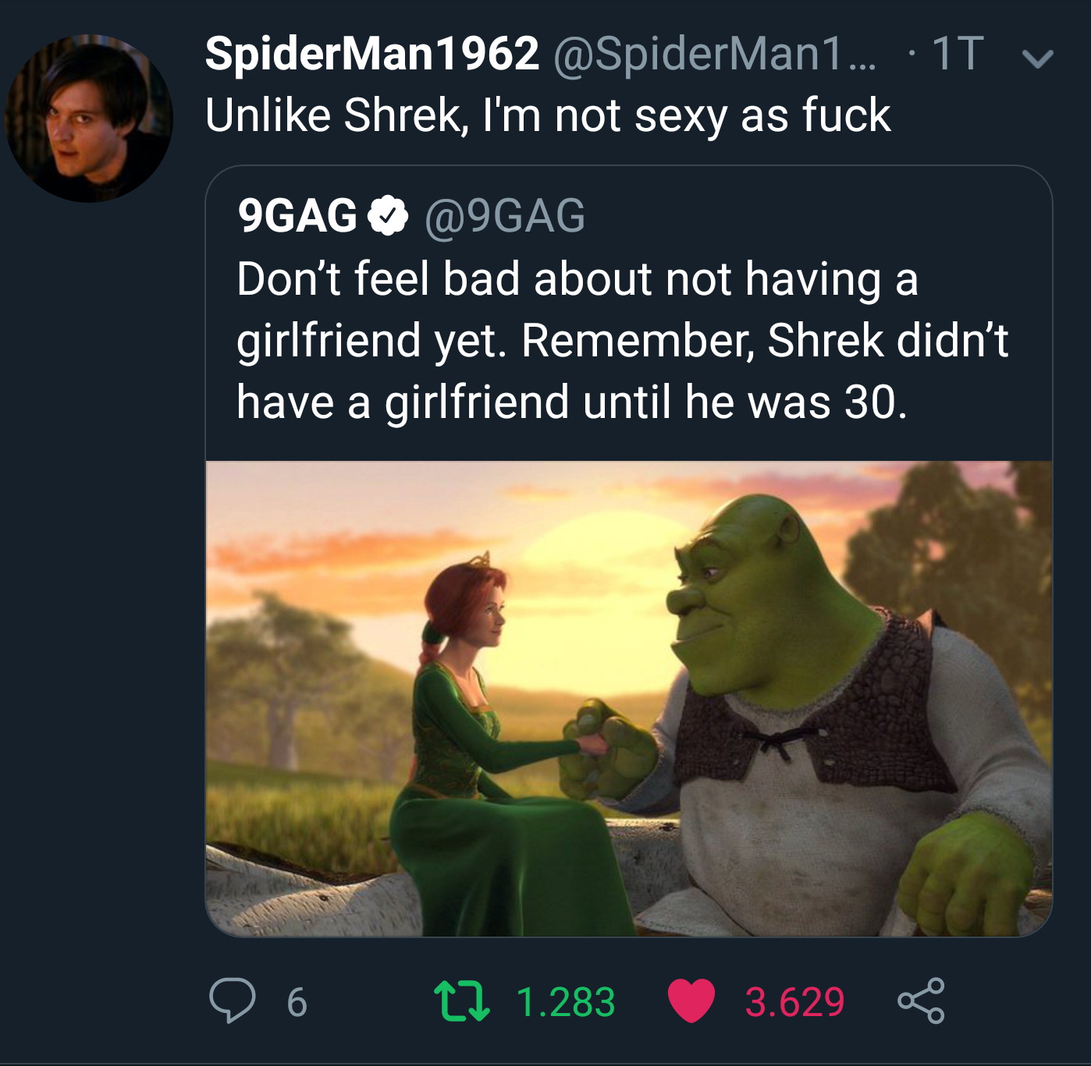Unlike the tweet via the red heart icon
The height and width of the screenshot is (1066, 1091).
click(x=691, y=1000)
